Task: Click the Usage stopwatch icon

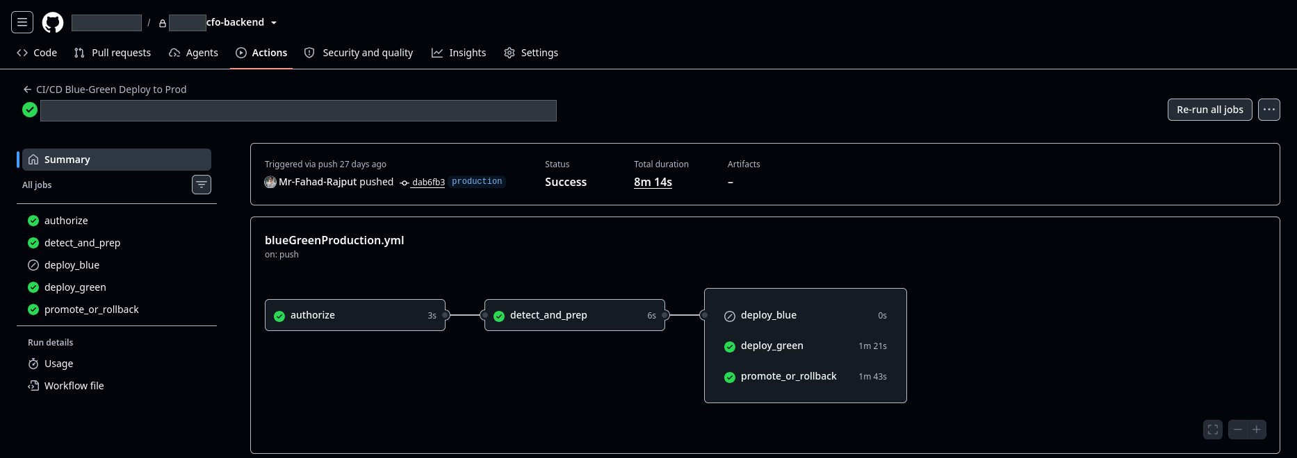Action: pyautogui.click(x=33, y=364)
